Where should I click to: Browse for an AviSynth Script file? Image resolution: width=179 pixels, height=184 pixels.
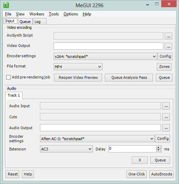tap(168, 36)
